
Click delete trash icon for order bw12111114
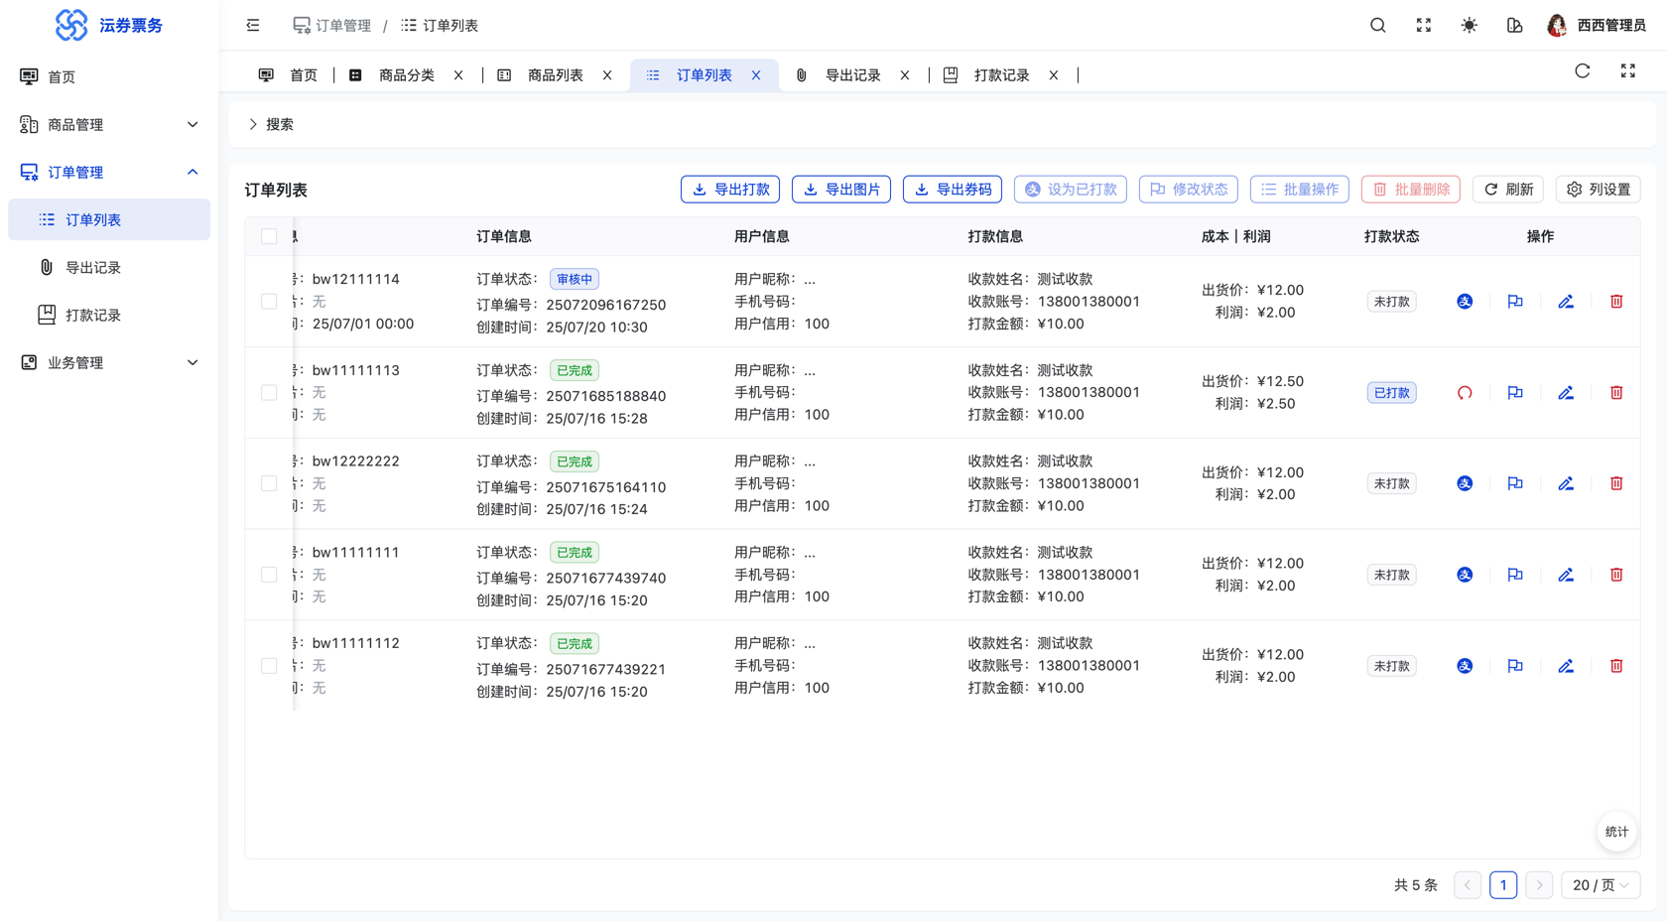coord(1615,302)
